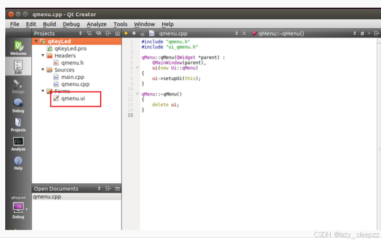Close the Open Documents panel
The width and height of the screenshot is (381, 241).
pyautogui.click(x=118, y=189)
